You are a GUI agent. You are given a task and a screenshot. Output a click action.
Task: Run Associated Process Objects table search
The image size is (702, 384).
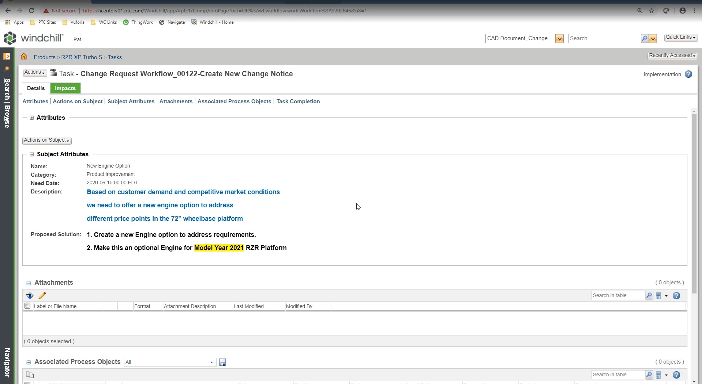(x=649, y=375)
